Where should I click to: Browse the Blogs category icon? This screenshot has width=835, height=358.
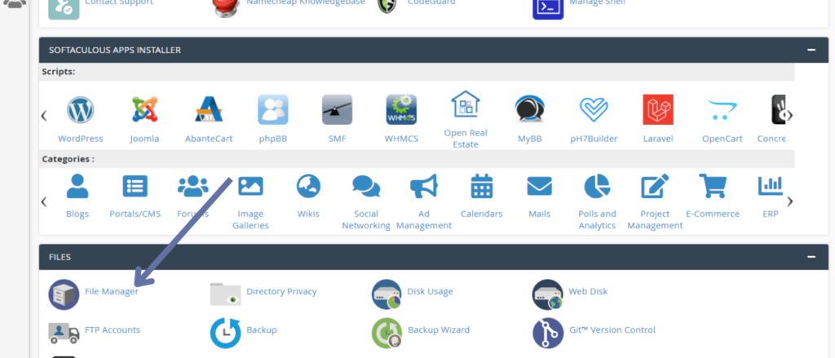point(77,187)
